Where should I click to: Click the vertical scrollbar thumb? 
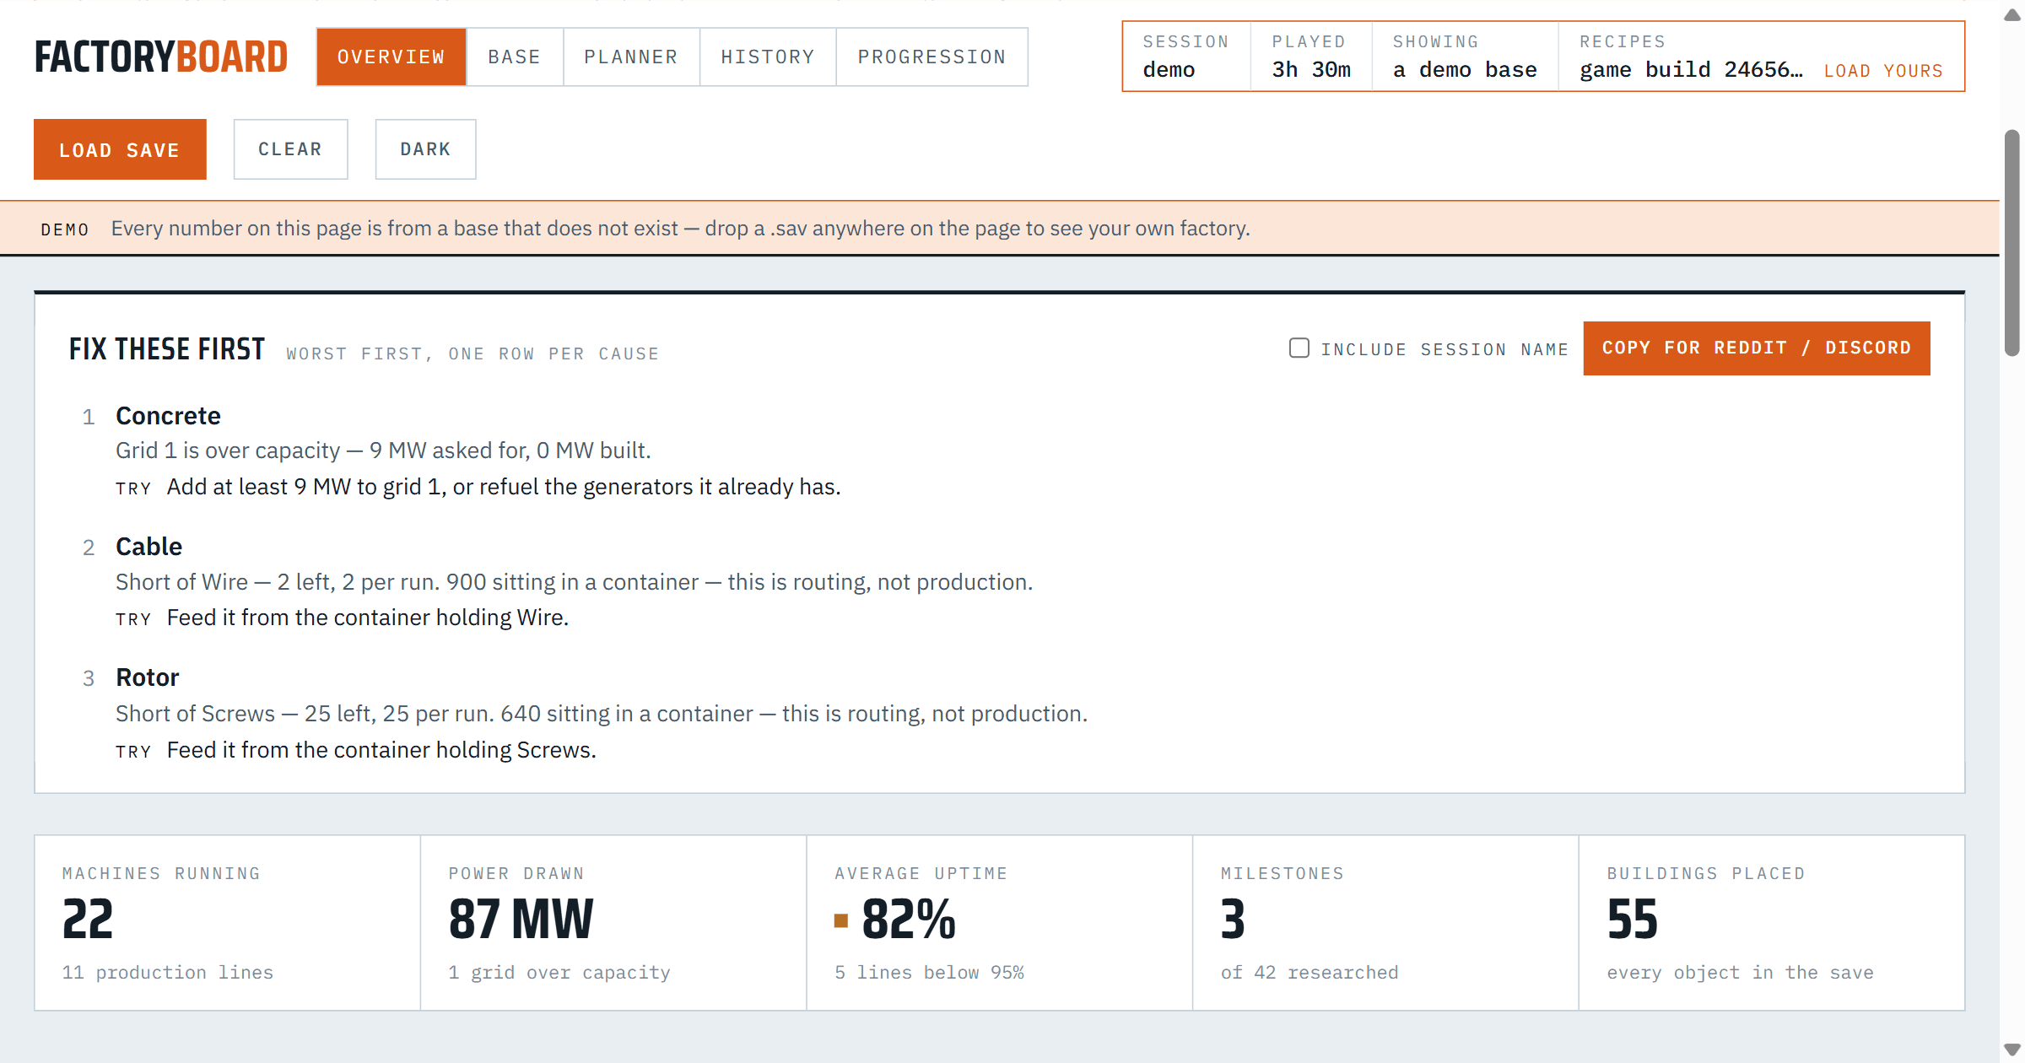pyautogui.click(x=2012, y=243)
